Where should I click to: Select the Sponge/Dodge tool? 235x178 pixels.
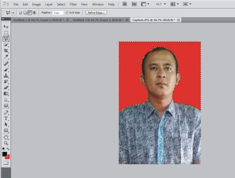[6, 106]
